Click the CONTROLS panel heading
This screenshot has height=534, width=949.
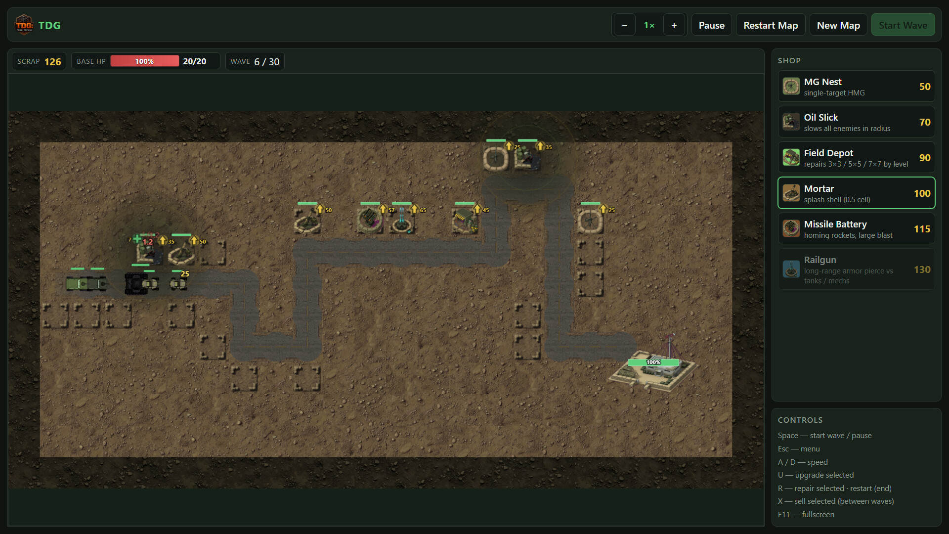click(800, 420)
